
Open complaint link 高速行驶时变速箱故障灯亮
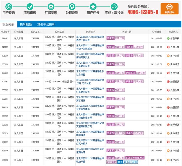click(90, 125)
